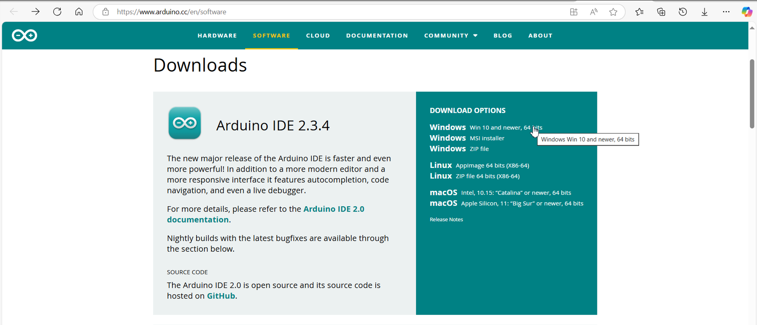Open the Settings and more ellipsis menu
Screen dimensions: 757x325
726,12
